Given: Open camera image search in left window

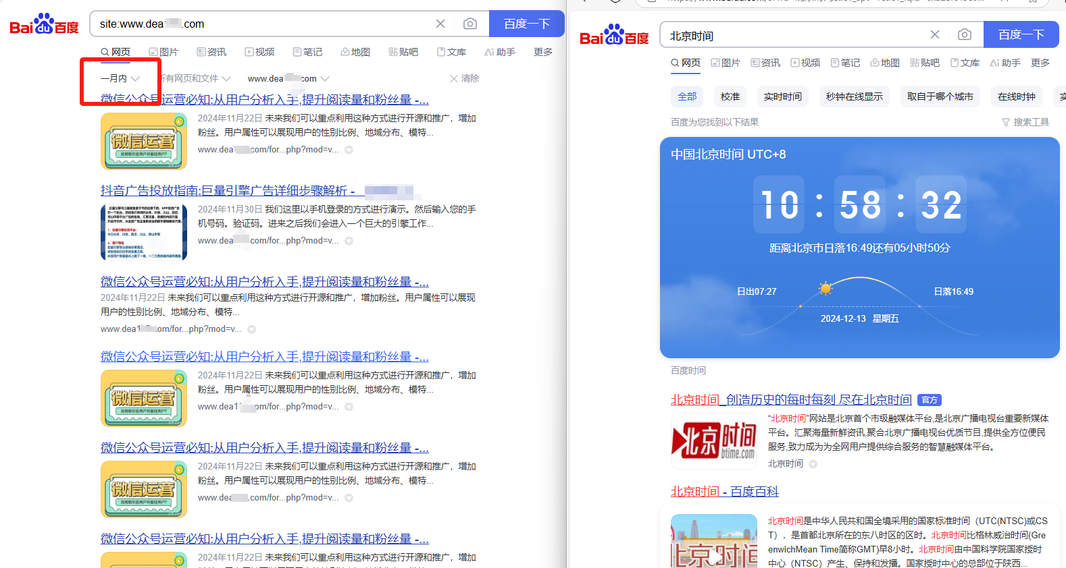Looking at the screenshot, I should 470,24.
